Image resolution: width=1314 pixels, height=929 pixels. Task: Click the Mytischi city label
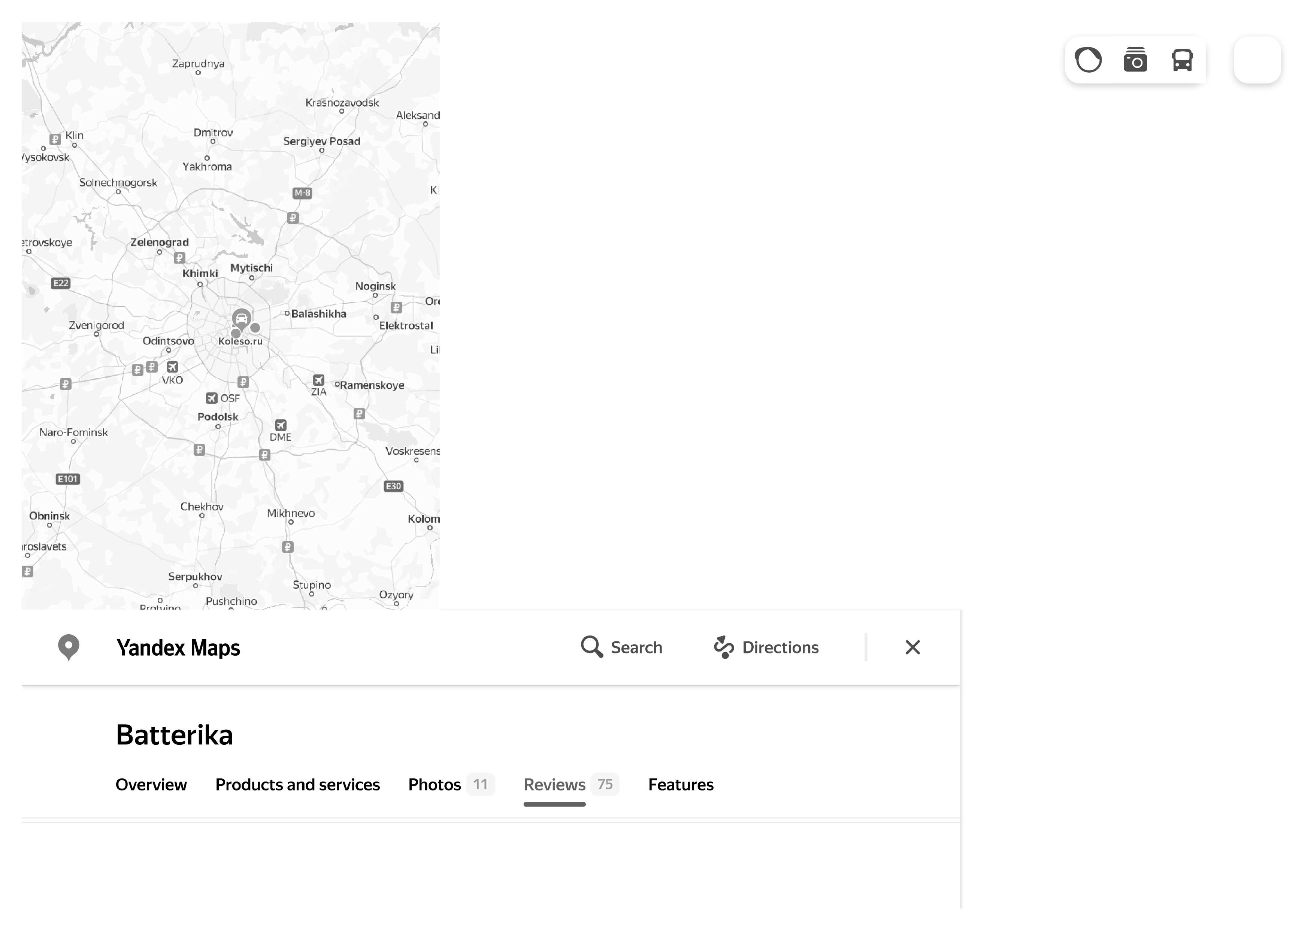251,268
